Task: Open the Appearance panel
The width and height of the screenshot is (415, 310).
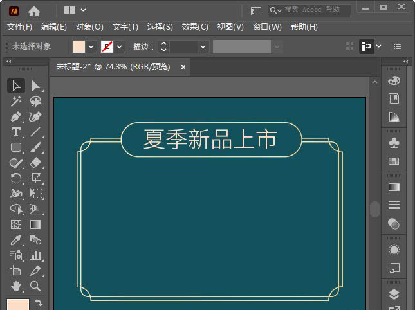Action: click(x=394, y=250)
